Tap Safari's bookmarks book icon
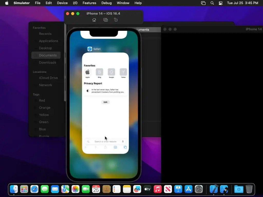This screenshot has height=197, width=263. tap(115, 147)
